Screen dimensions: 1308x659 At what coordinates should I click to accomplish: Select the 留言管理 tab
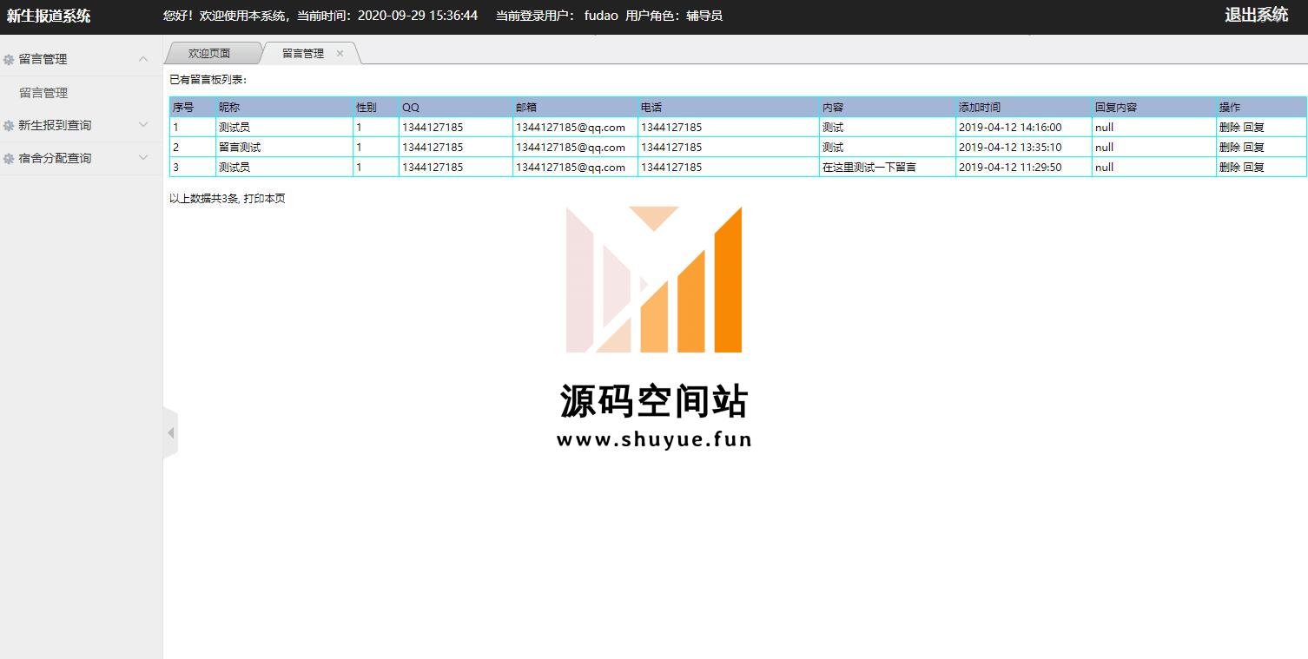coord(303,53)
